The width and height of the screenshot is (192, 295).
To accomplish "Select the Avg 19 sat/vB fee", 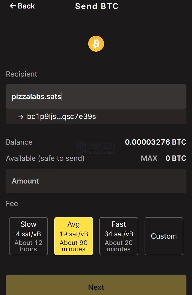I will 74,236.
